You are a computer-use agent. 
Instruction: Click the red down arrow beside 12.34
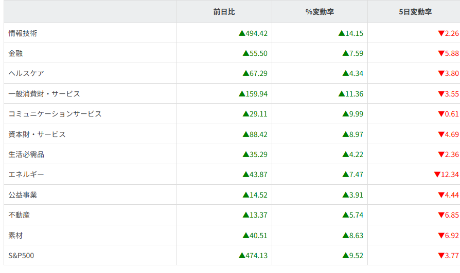tap(437, 174)
